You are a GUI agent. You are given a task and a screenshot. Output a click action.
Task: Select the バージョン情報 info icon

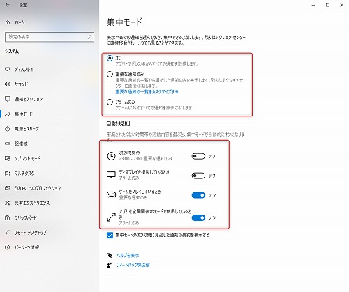coord(8,247)
